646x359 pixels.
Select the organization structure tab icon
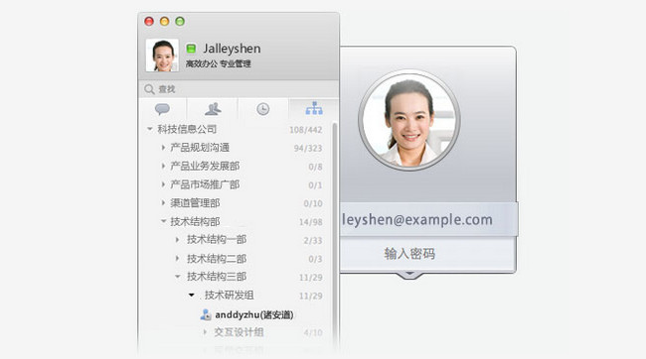click(x=314, y=108)
